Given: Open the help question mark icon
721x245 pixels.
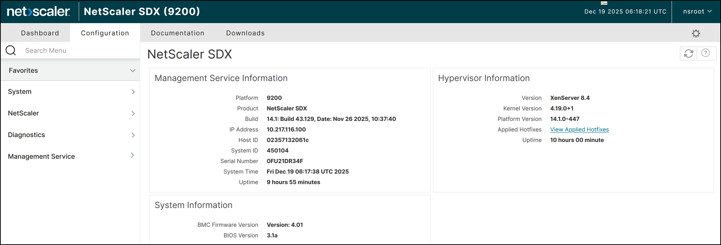Looking at the screenshot, I should pyautogui.click(x=706, y=53).
